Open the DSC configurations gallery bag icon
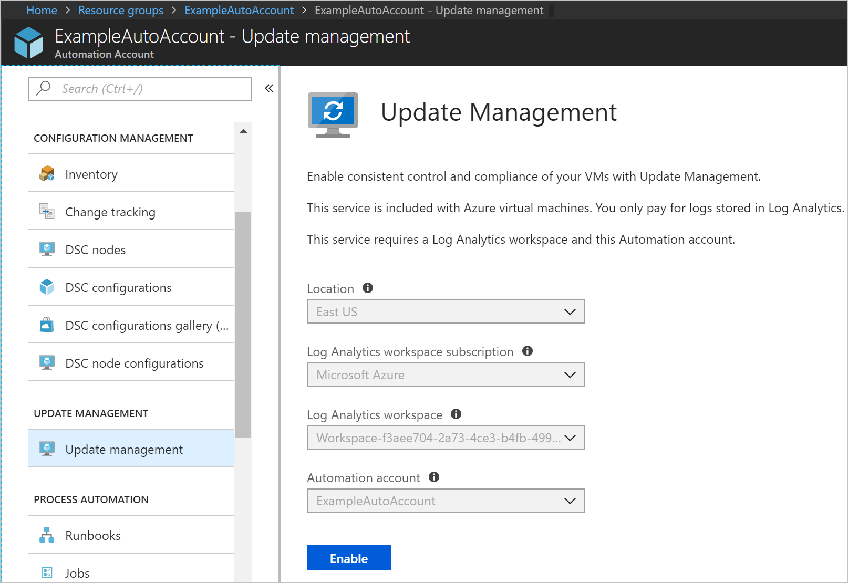This screenshot has width=848, height=583. (47, 325)
